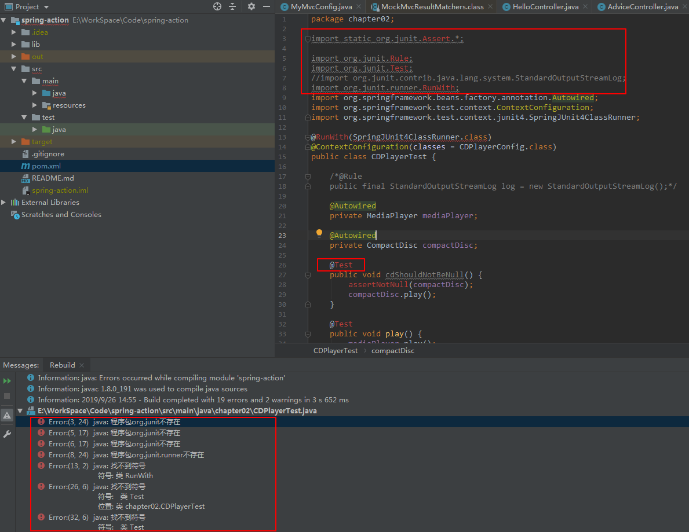
Task: Close the Rebuild messages tab
Action: click(x=82, y=365)
